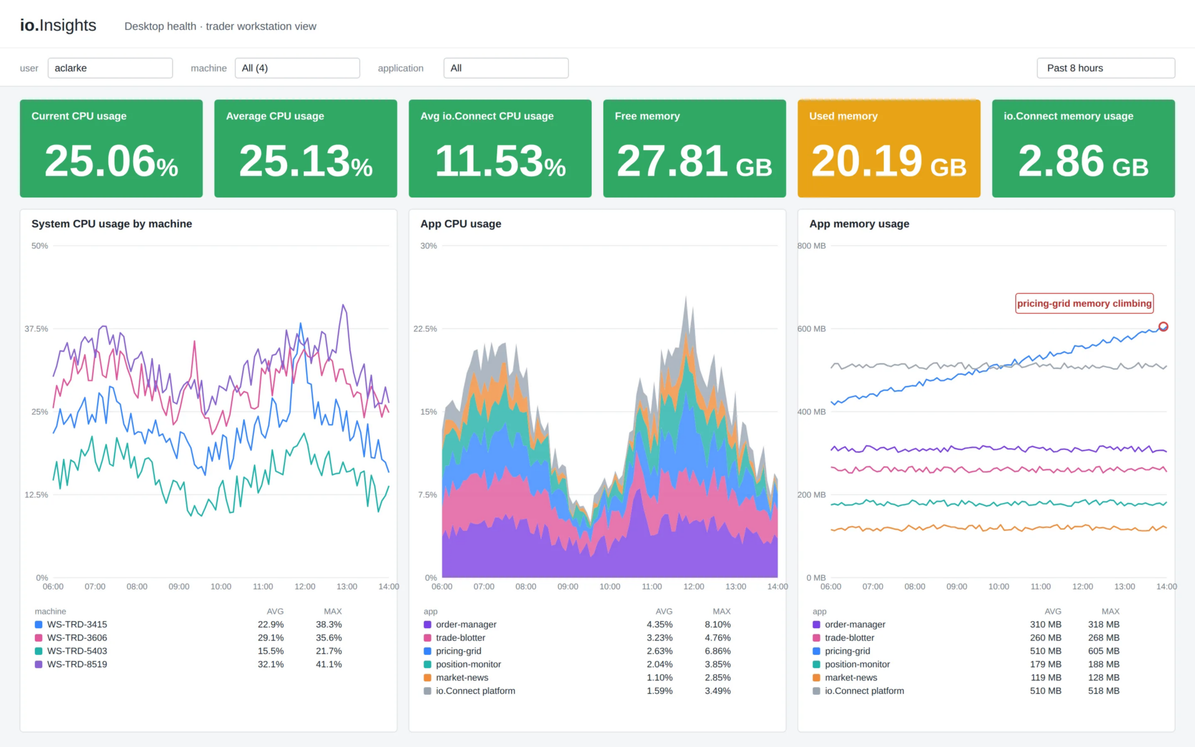The image size is (1195, 747).
Task: Sort machine legend by MAX column
Action: 333,611
